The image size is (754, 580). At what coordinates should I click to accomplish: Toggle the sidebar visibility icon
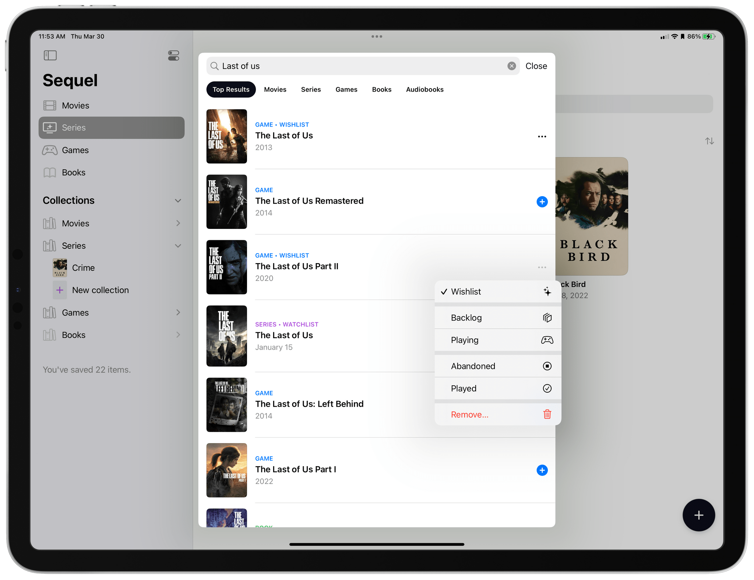(50, 56)
